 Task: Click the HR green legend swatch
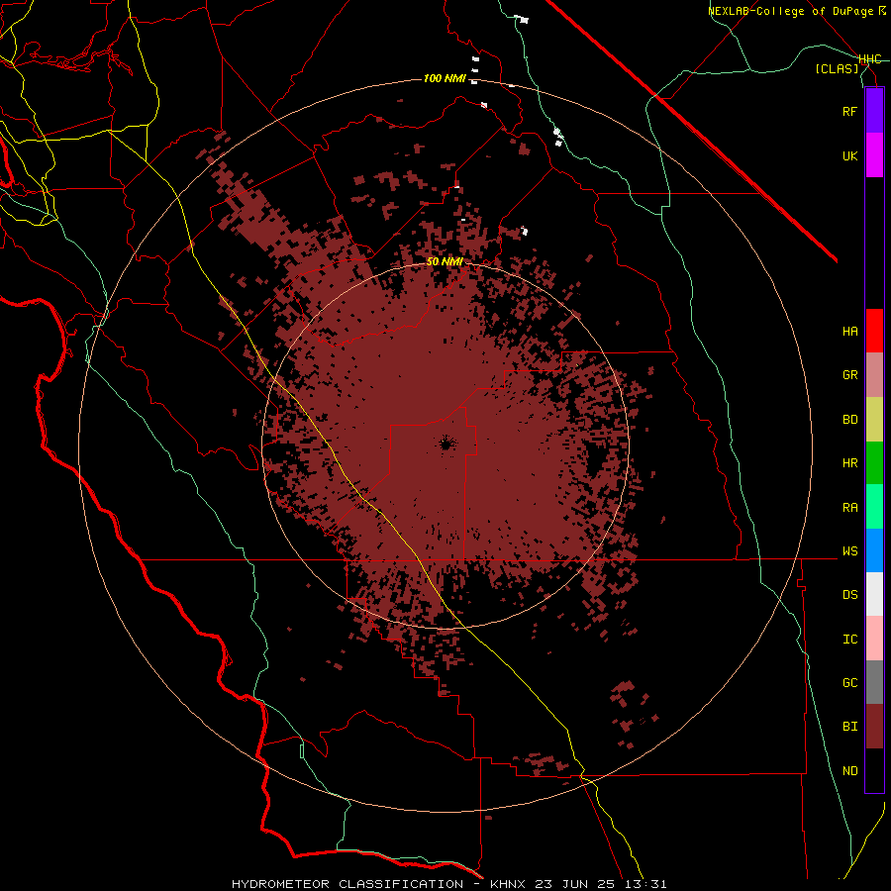(874, 463)
